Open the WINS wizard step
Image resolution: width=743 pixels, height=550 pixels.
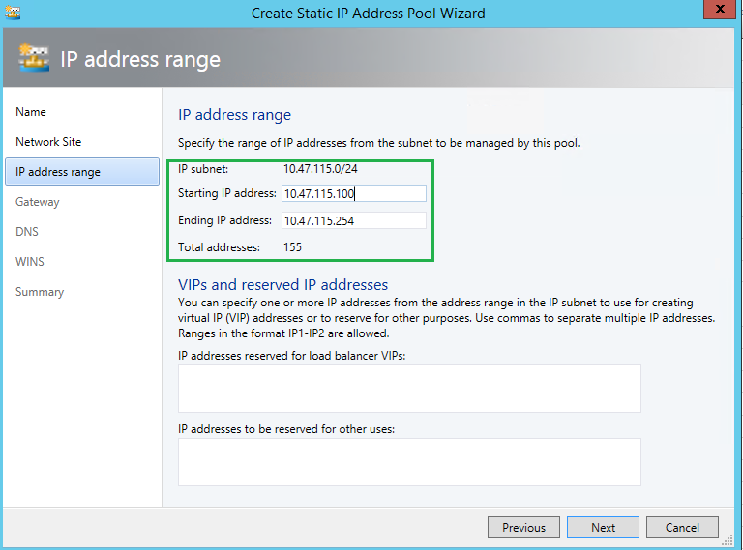click(x=30, y=262)
